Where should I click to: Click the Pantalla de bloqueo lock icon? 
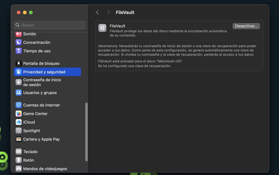tap(19, 63)
